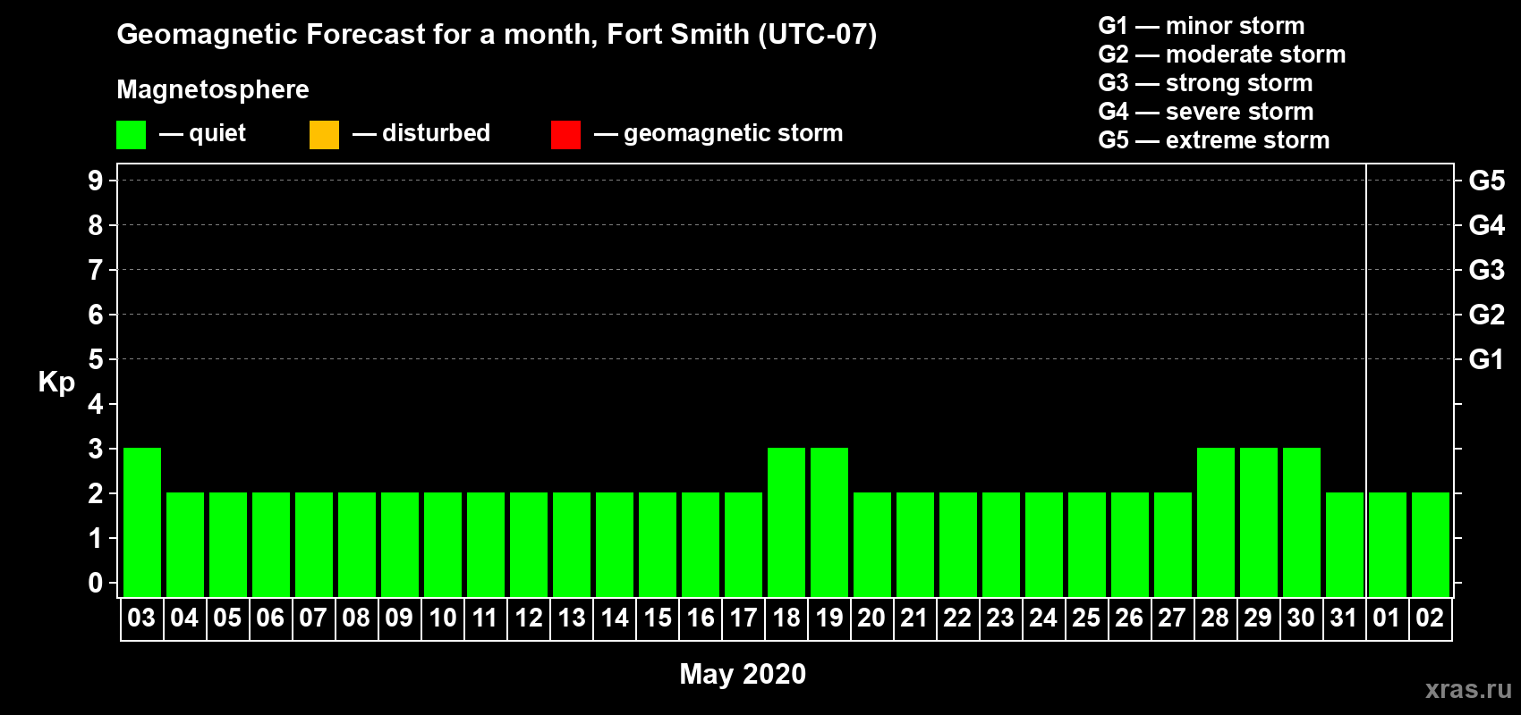Screen dimensions: 1521x715
Task: Select the bar for May 24
Action: (x=1044, y=544)
